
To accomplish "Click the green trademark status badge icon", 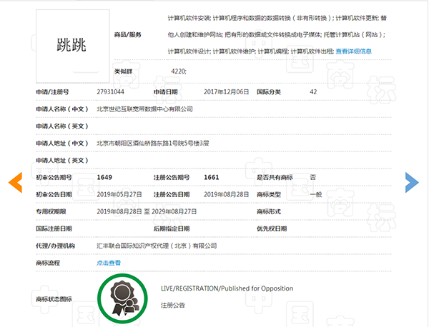I will [119, 296].
